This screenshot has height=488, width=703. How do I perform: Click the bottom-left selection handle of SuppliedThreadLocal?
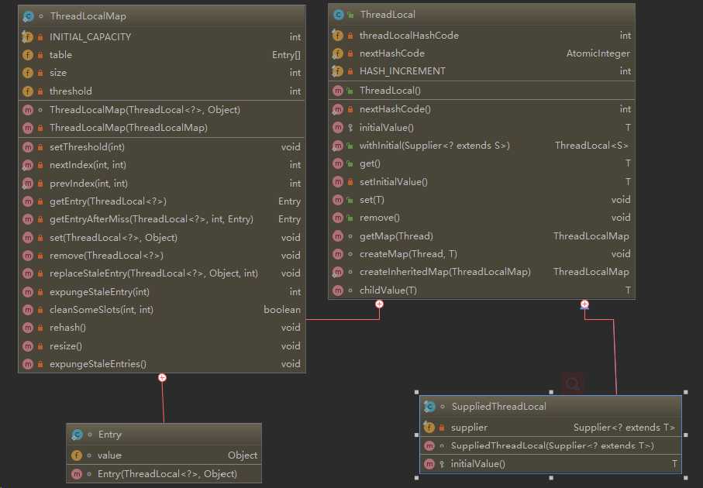tap(416, 478)
